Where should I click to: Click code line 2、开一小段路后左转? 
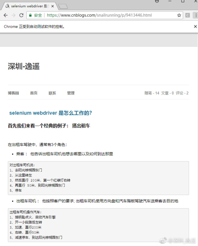[26, 222]
